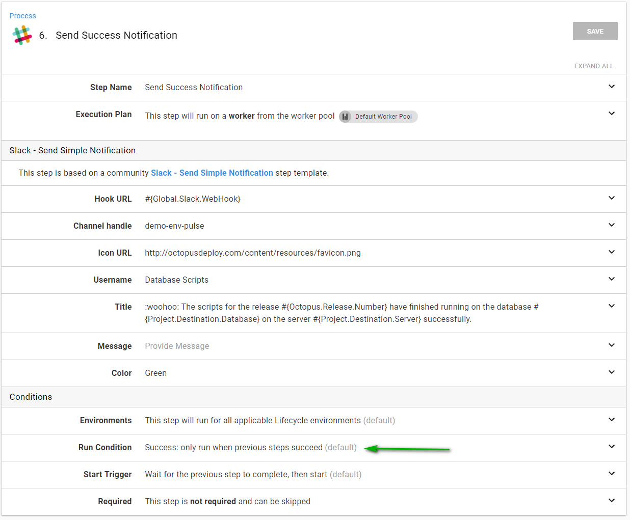Click the worker pool icon beside Default Worker Pool

(345, 117)
